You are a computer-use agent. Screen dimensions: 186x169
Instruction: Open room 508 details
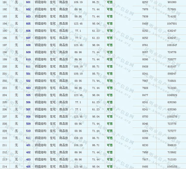coord(28,116)
